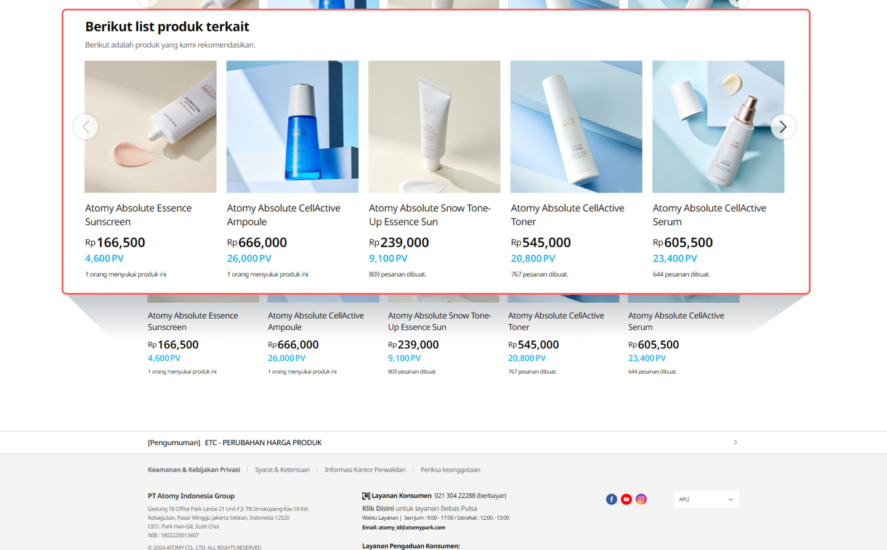Viewport: 887px width, 550px height.
Task: Open the Facebook social icon
Action: (612, 499)
